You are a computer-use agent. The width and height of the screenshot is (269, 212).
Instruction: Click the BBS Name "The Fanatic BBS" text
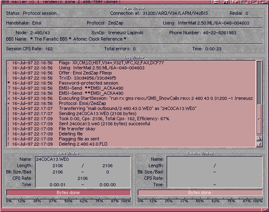tap(57, 39)
